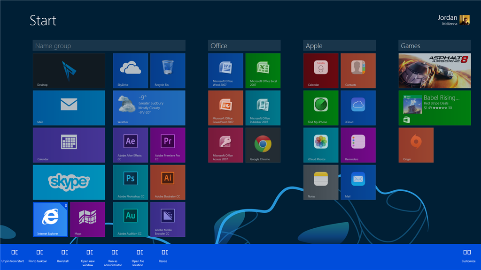Viewport: 481px width, 270px height.
Task: Launch Adobe Photoshop CC tile
Action: click(x=131, y=182)
